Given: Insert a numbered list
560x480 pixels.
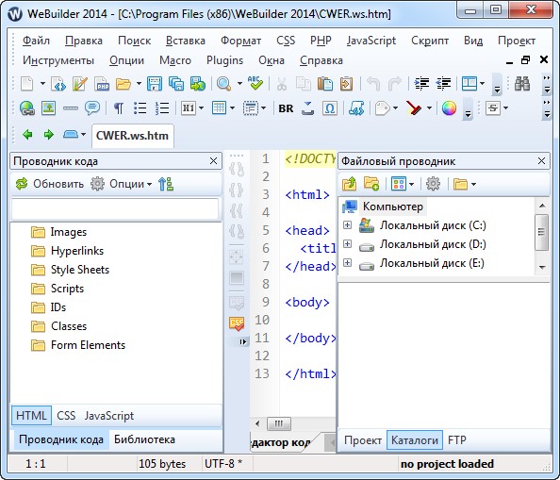Looking at the screenshot, I should click(x=162, y=108).
